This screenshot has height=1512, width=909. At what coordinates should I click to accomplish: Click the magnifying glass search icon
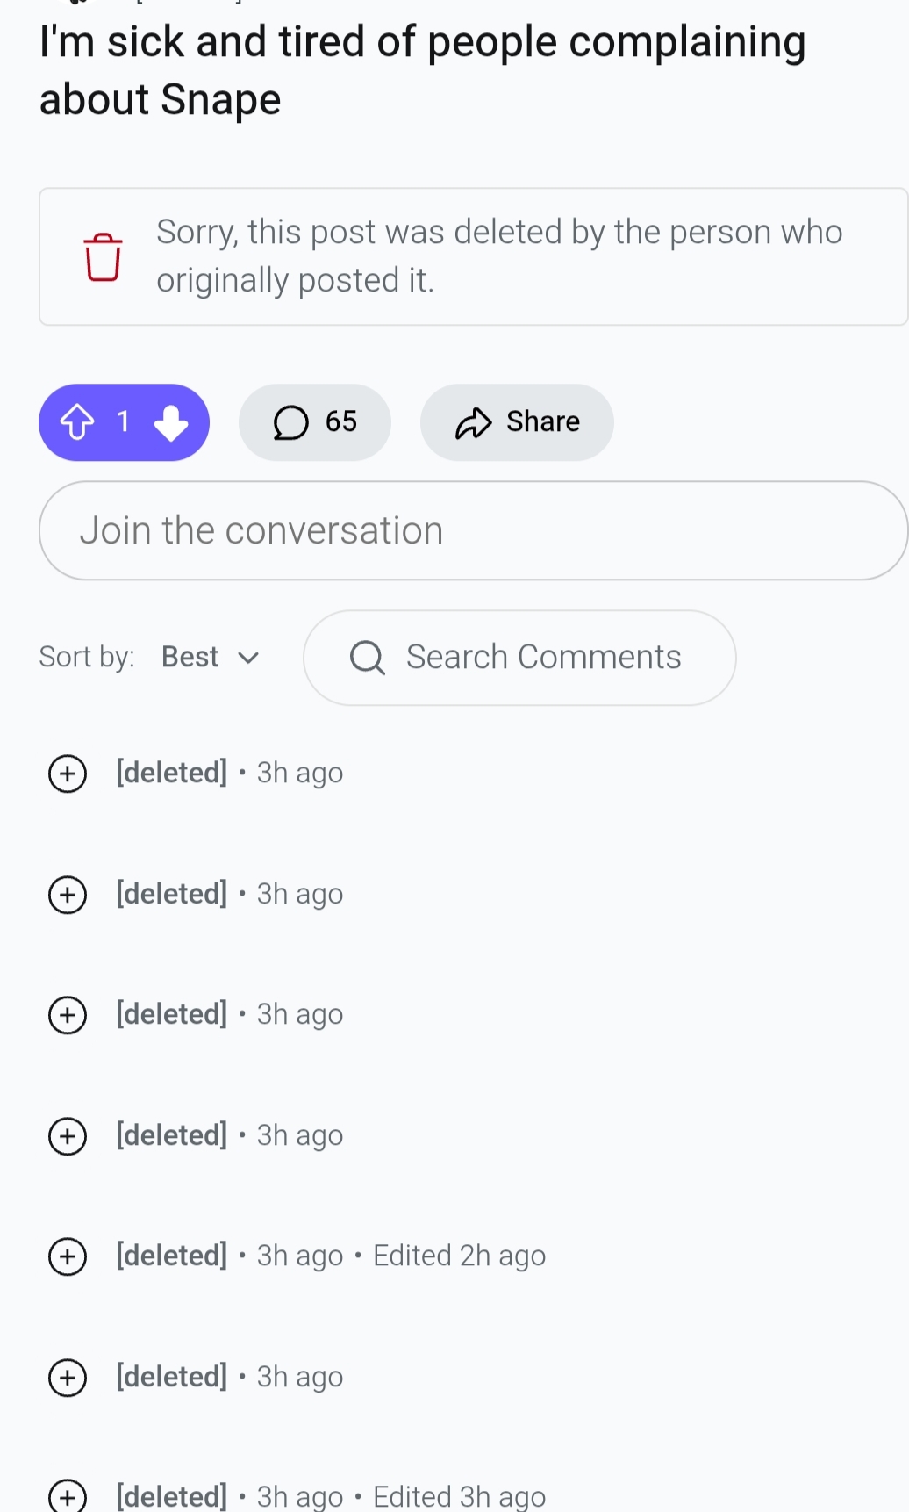(x=367, y=658)
